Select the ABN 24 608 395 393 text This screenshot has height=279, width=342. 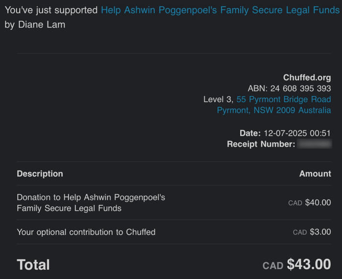coord(289,89)
